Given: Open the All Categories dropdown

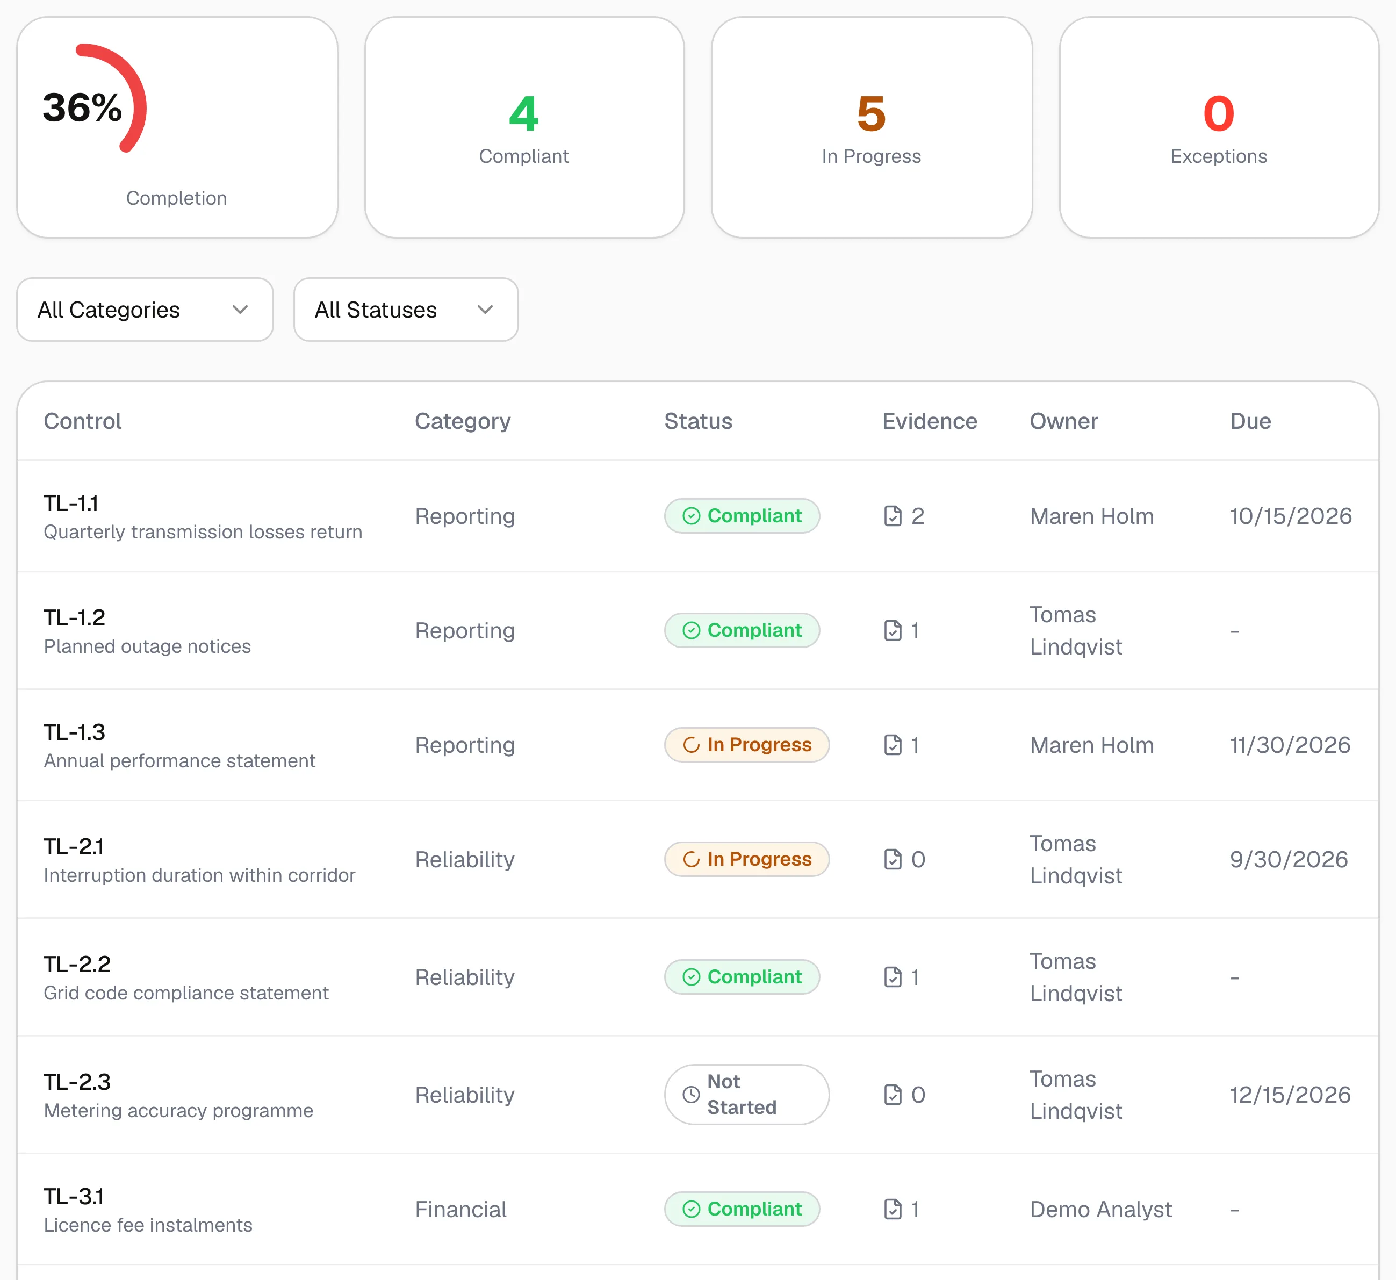Looking at the screenshot, I should [x=145, y=310].
